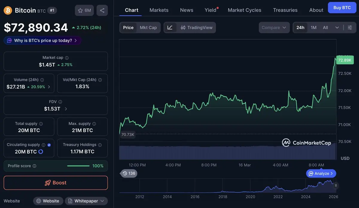
Task: Switch to TradingView candlestick chart
Action: tap(197, 28)
